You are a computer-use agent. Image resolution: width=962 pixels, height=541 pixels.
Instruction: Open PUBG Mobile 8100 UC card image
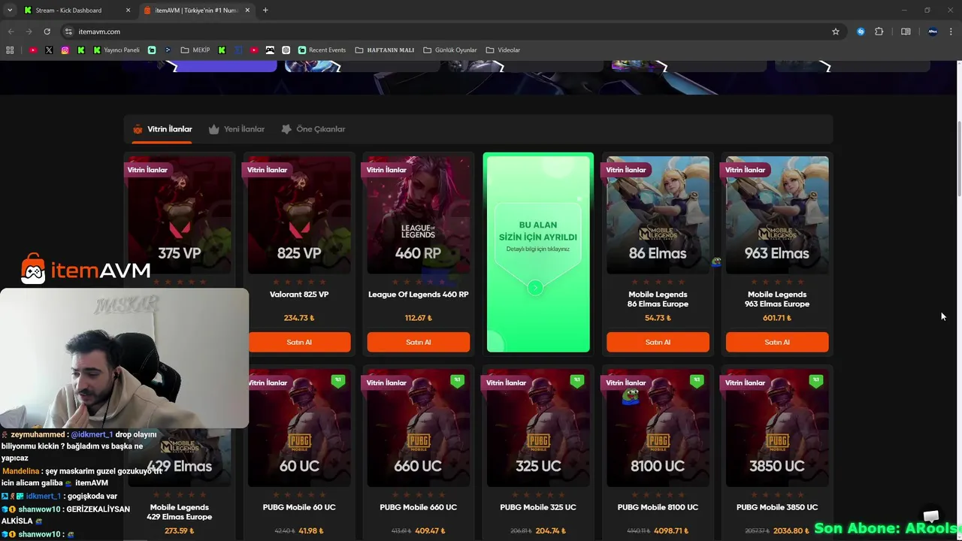tap(658, 428)
